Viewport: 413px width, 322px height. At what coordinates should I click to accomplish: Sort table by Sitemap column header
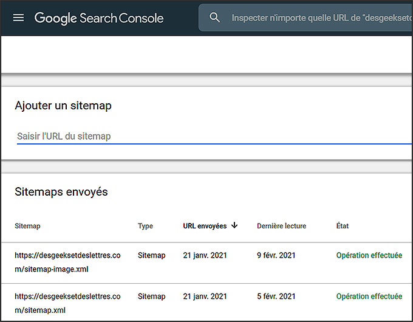click(x=27, y=226)
